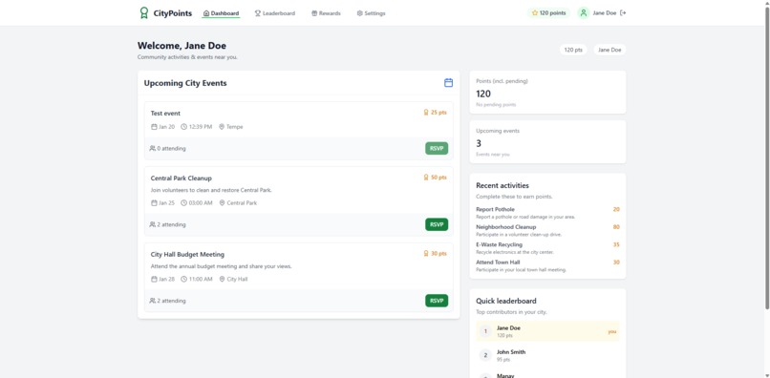770x378 pixels.
Task: Select the E-Waste Recycling activity
Action: point(547,248)
